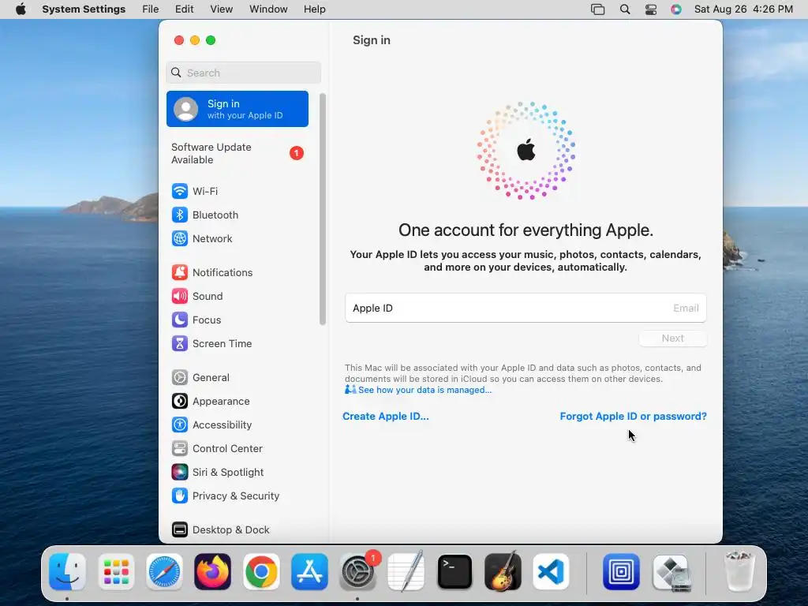Image resolution: width=808 pixels, height=606 pixels.
Task: Click the yellow minimize window button
Action: pyautogui.click(x=195, y=40)
